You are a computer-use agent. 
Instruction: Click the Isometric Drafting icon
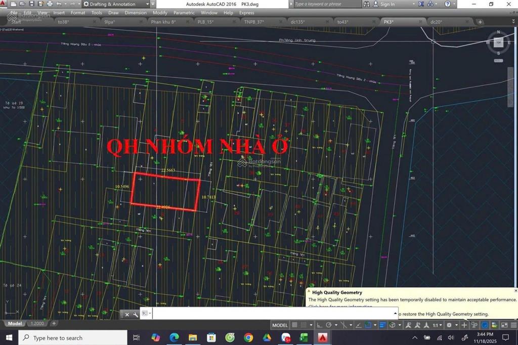point(343,325)
